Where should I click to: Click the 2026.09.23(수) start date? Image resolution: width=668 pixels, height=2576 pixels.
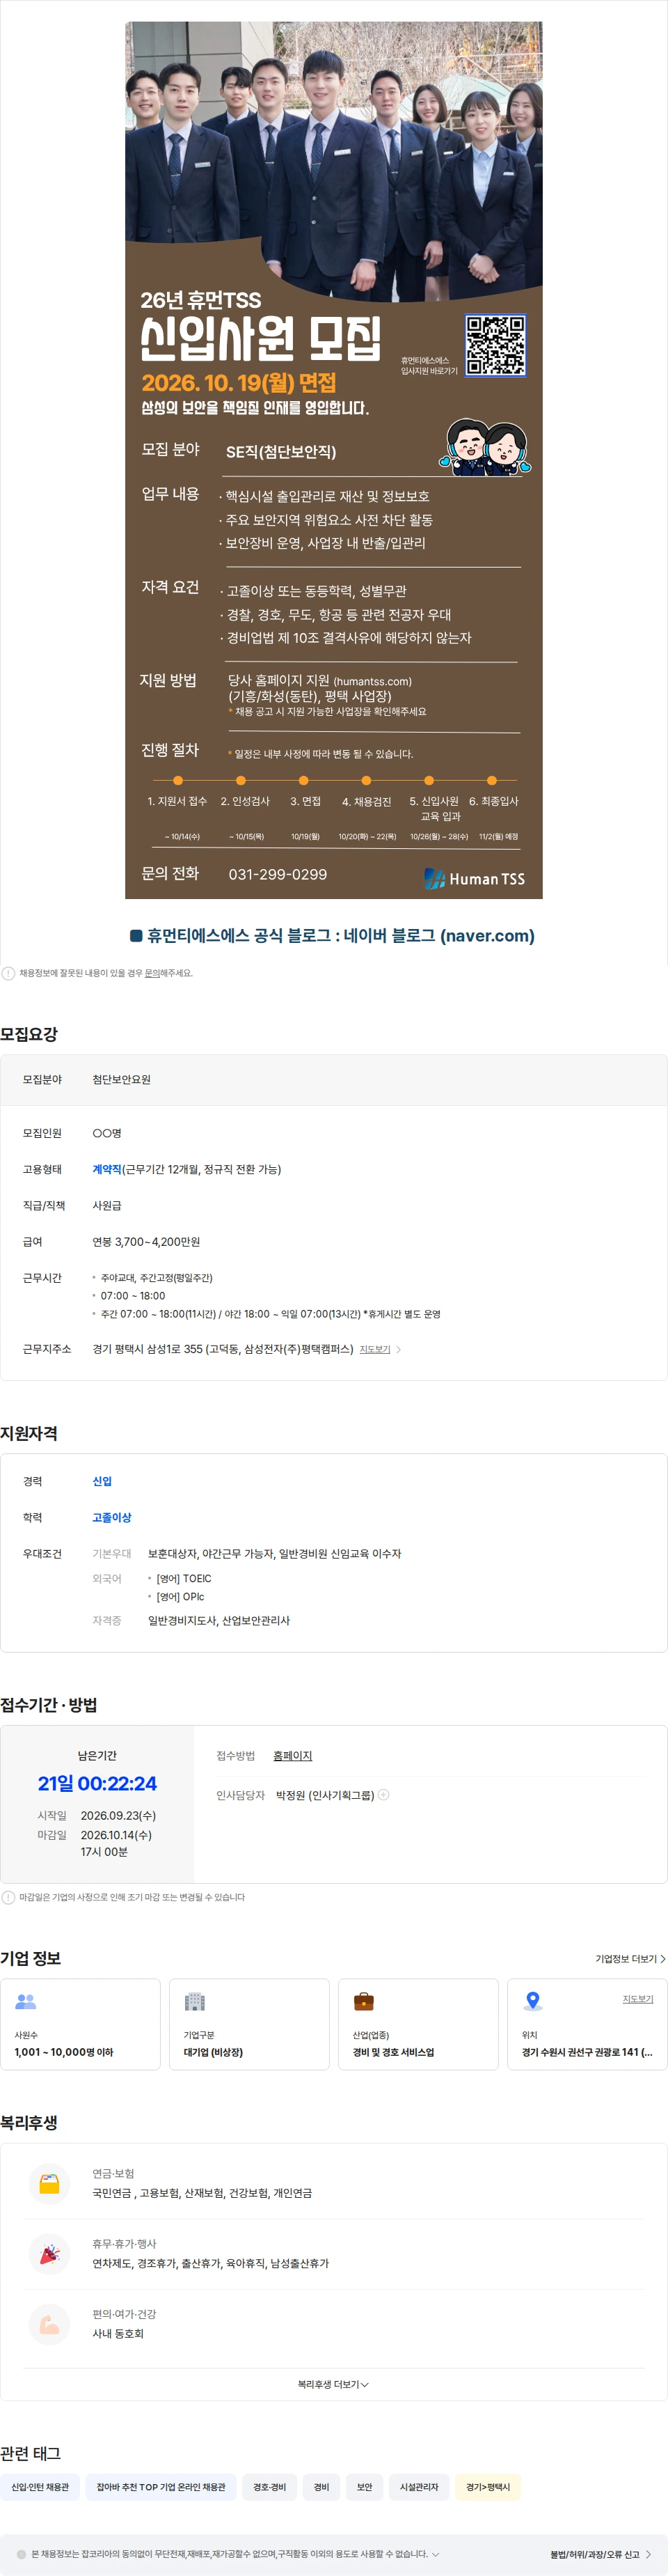pyautogui.click(x=118, y=1815)
